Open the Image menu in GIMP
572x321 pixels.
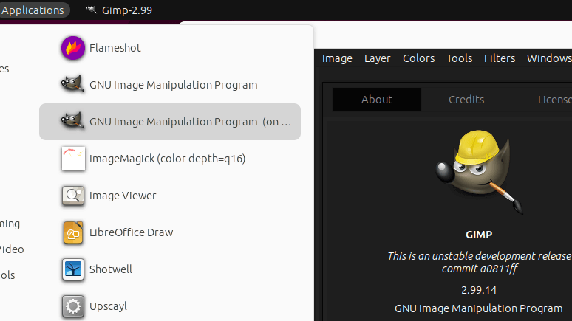(x=337, y=58)
